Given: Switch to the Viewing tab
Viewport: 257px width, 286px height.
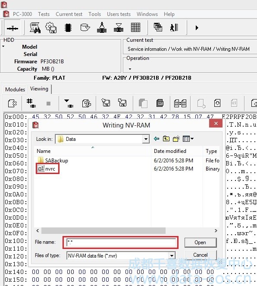Looking at the screenshot, I should [39, 89].
